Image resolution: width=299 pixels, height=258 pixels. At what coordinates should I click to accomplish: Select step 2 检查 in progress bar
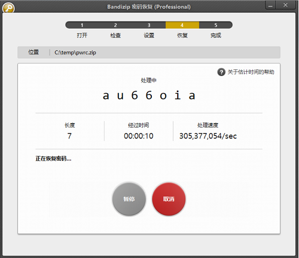click(x=115, y=25)
